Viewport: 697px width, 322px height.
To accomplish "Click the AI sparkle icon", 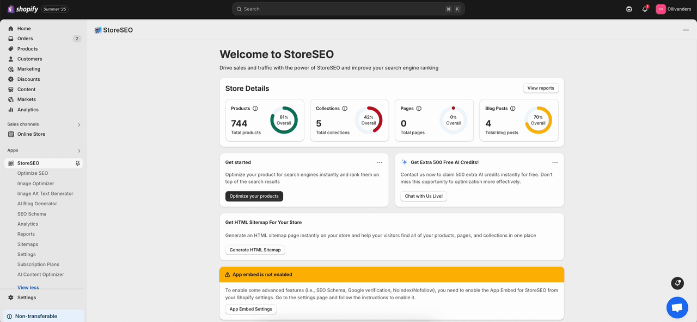I will click(x=405, y=162).
